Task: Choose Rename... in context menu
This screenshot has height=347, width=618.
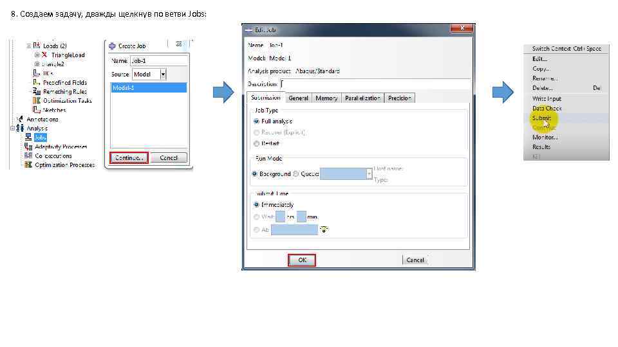Action: point(566,78)
